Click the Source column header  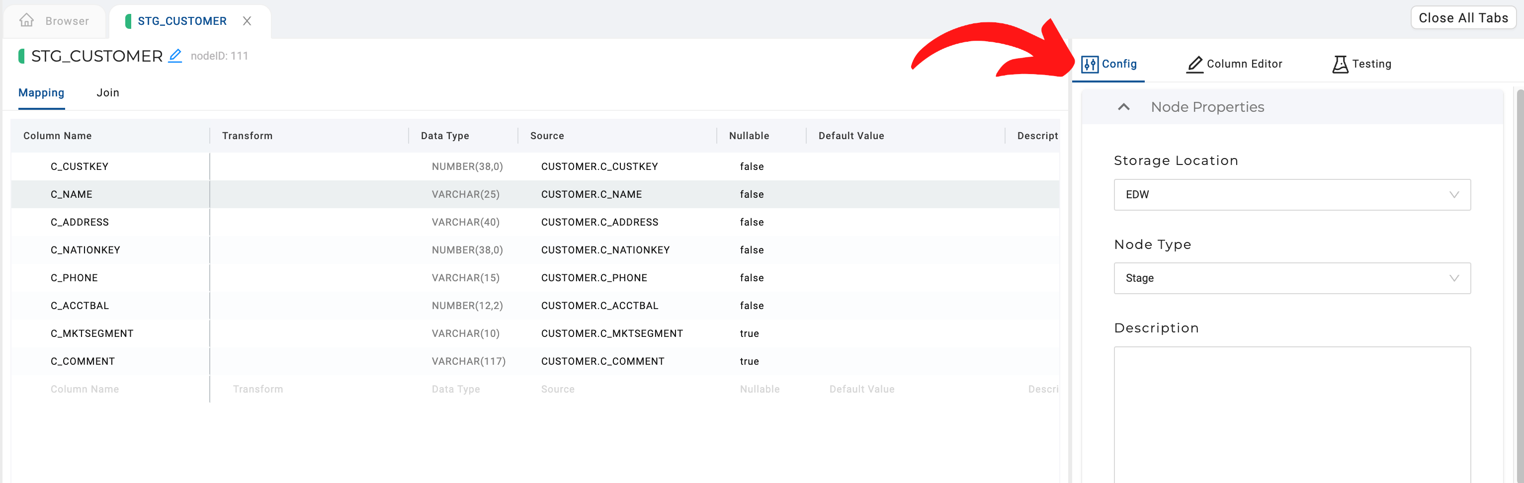point(547,136)
